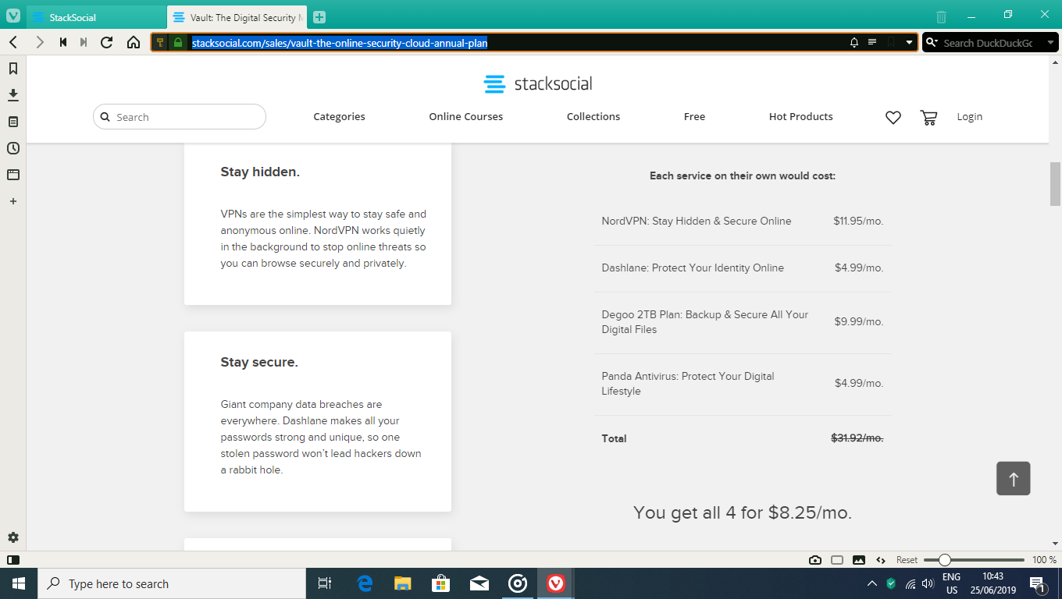Go to the Free section
This screenshot has width=1062, height=599.
(694, 117)
